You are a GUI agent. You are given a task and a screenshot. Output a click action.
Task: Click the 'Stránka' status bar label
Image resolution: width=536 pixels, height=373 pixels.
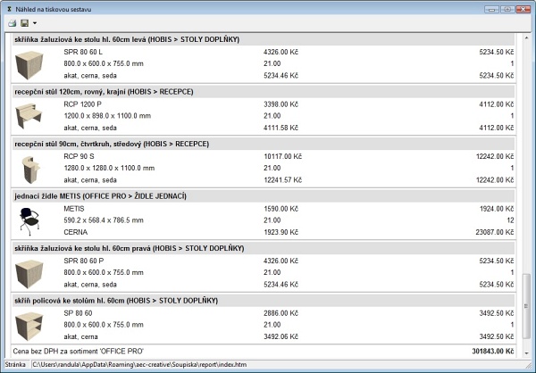point(15,364)
